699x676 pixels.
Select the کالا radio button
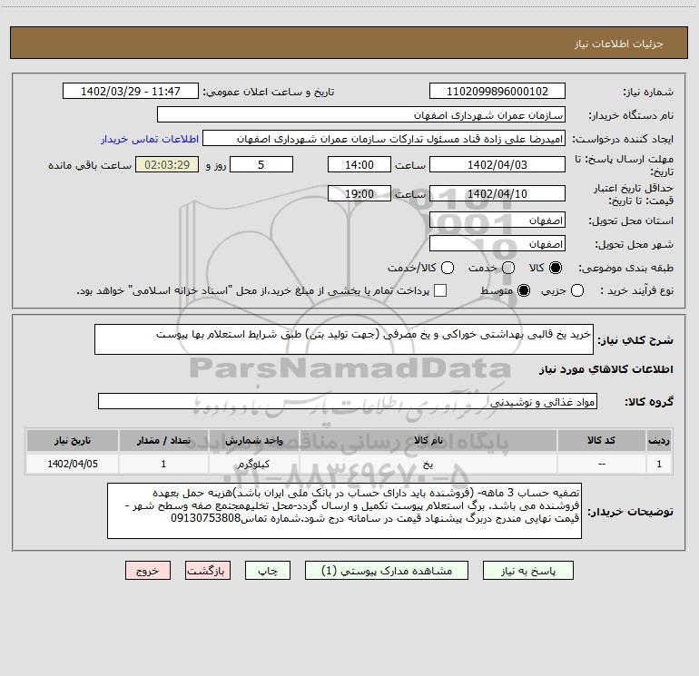click(556, 268)
